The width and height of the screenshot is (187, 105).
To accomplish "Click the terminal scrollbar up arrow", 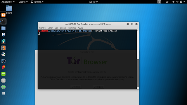I will pos(138,31).
